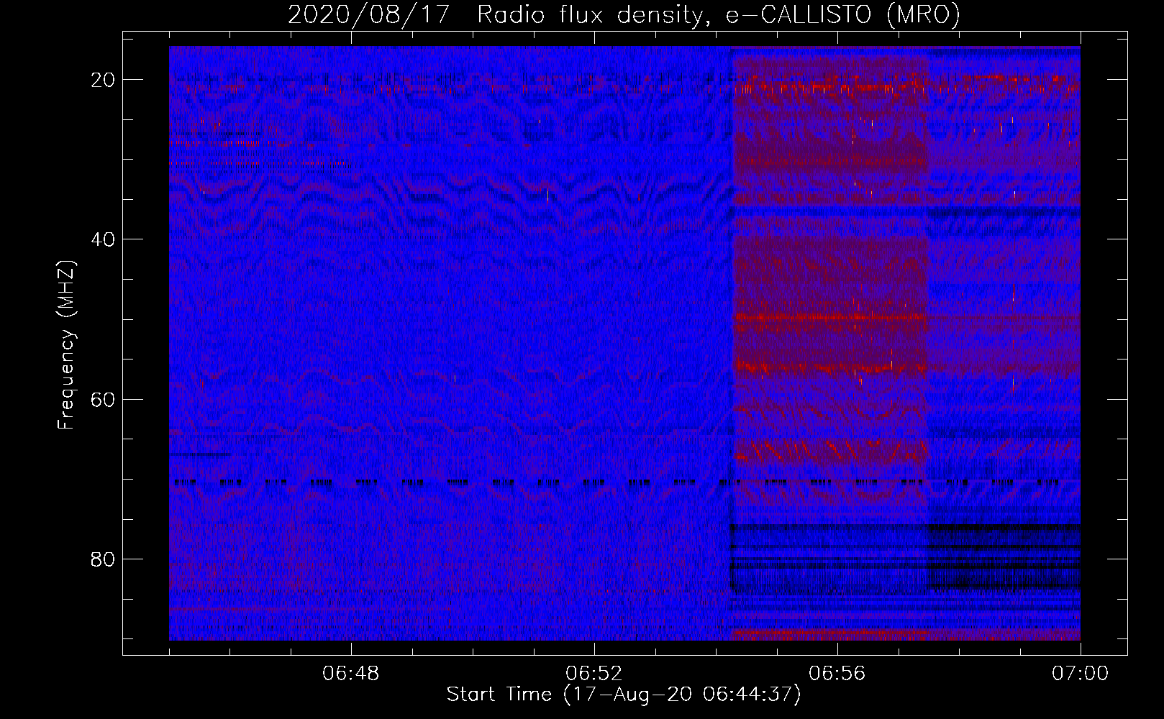The width and height of the screenshot is (1164, 719).
Task: Click the 60 MHz frequency tick label
Action: 104,399
